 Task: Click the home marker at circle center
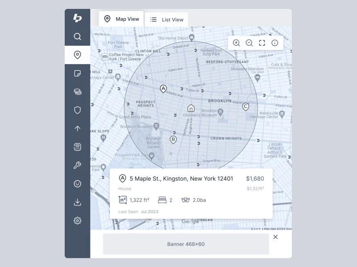coord(191,108)
